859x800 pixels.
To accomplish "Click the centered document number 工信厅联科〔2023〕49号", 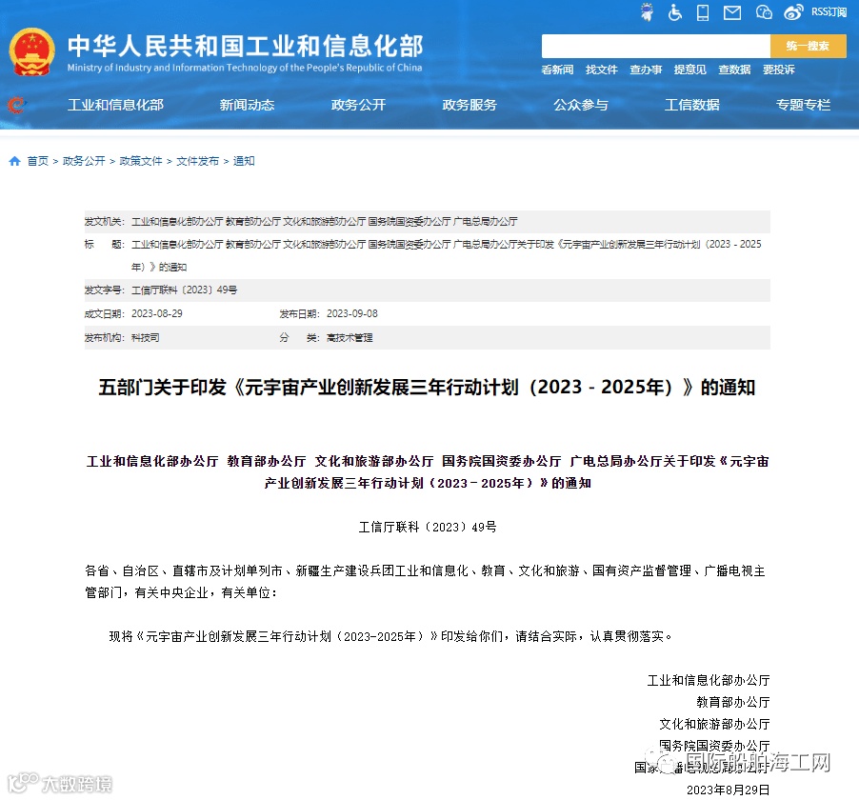I will [x=428, y=527].
